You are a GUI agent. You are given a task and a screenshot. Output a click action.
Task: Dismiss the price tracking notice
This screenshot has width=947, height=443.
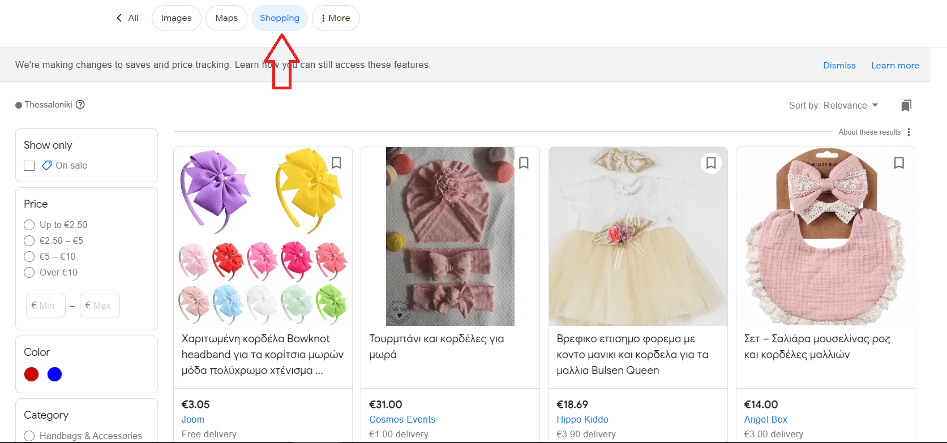tap(839, 66)
